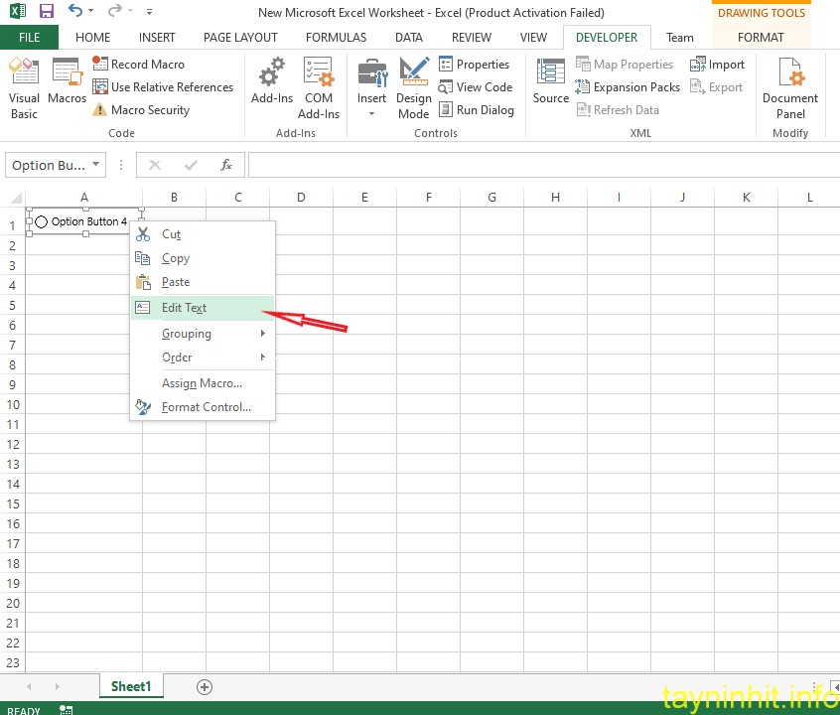This screenshot has width=840, height=715.
Task: Click inside the formula bar
Action: [x=536, y=165]
